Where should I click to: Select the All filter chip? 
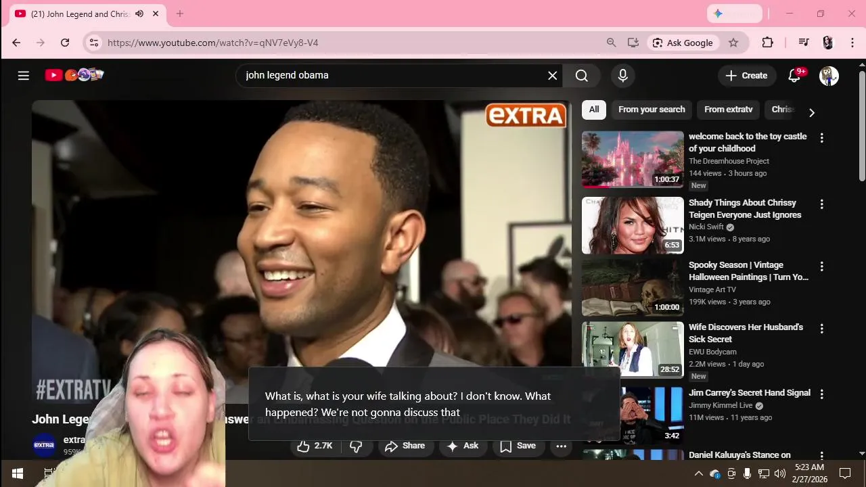[594, 110]
